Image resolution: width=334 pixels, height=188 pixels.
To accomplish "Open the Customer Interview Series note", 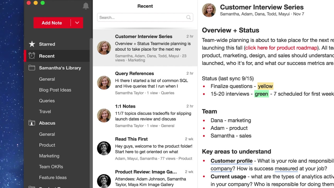I will click(x=145, y=48).
